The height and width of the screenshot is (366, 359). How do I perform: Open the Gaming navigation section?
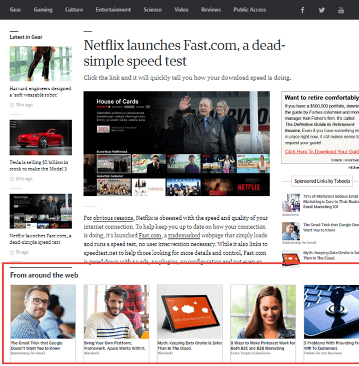pyautogui.click(x=43, y=10)
